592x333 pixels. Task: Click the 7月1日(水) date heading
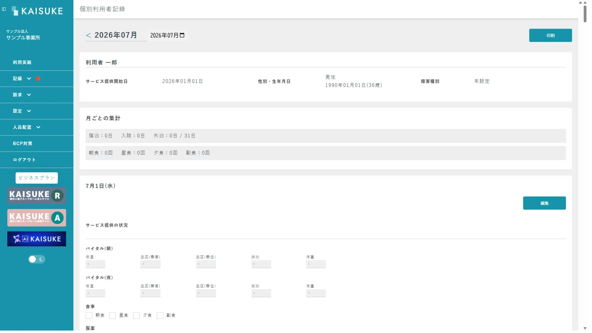tap(101, 186)
